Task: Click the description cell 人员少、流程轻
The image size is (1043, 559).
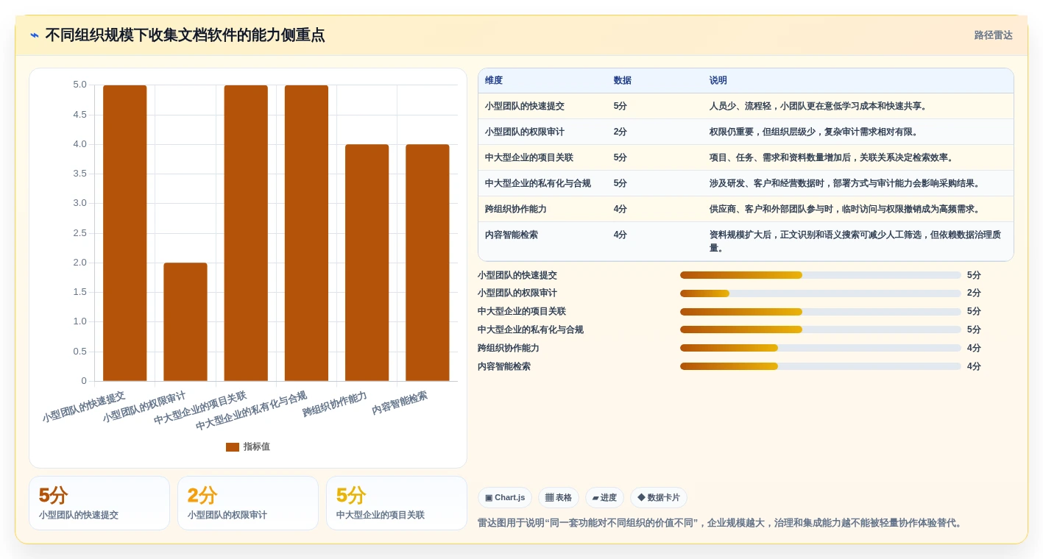Action: (818, 106)
